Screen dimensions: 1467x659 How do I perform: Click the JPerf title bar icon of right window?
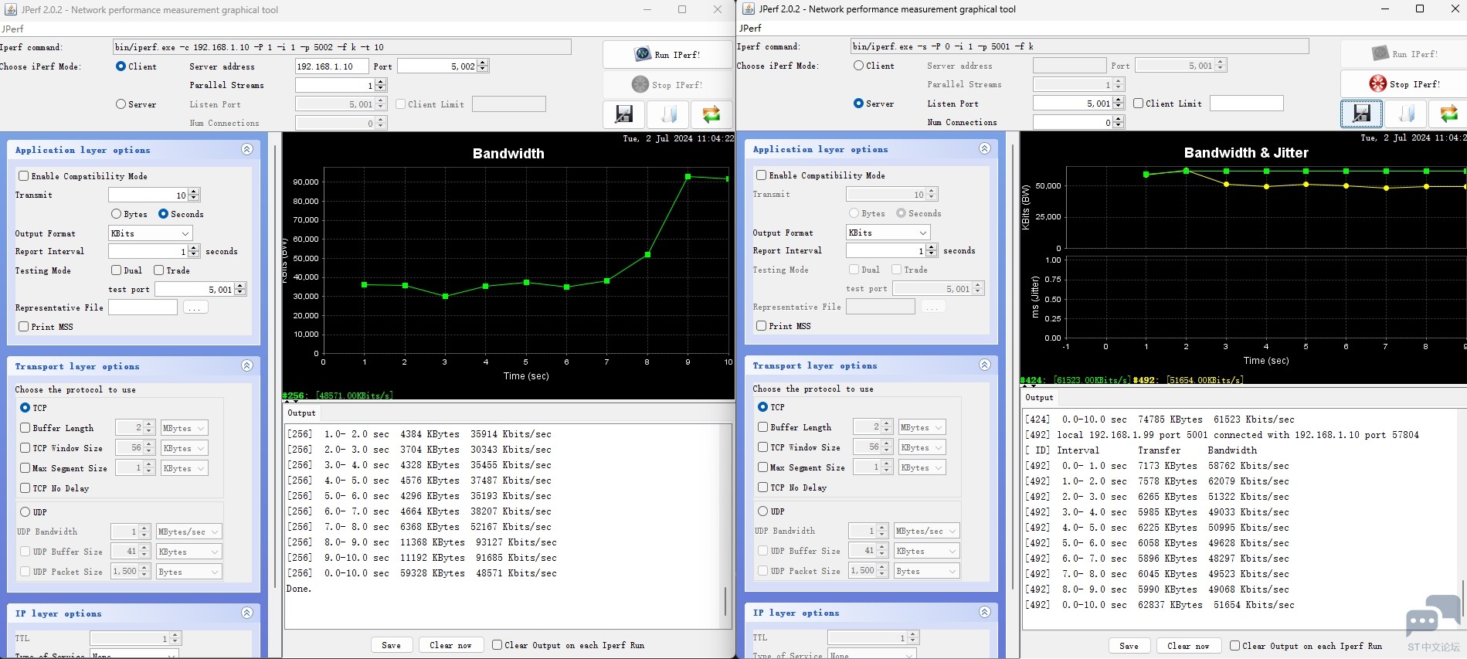749,8
